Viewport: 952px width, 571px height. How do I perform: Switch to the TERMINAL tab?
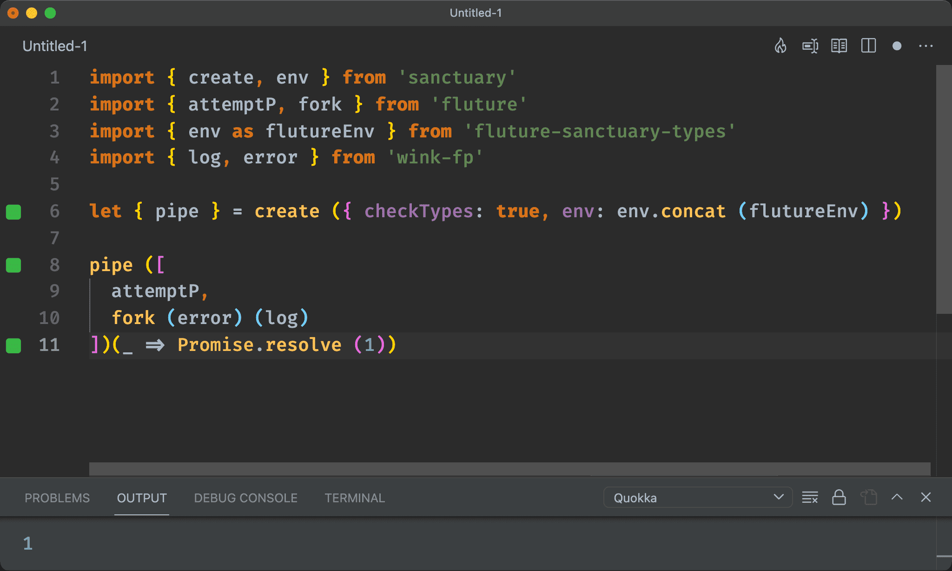[355, 498]
